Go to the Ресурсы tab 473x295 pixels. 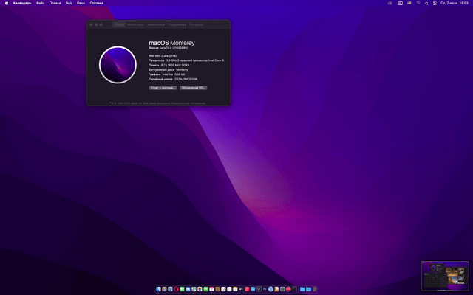click(195, 24)
